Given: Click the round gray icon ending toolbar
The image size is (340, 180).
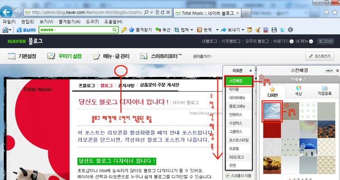Looking at the screenshot, I should [290, 30].
